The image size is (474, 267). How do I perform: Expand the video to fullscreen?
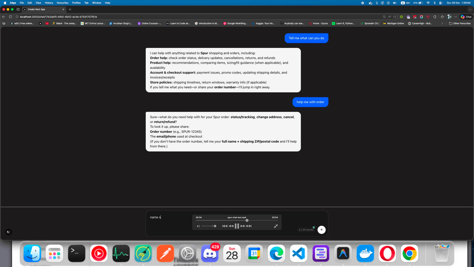tap(276, 226)
